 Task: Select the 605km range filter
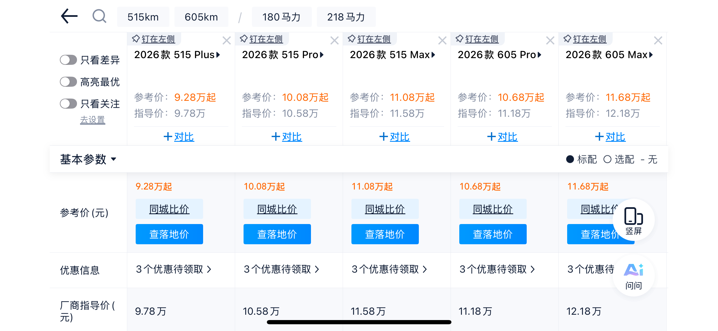pos(201,17)
